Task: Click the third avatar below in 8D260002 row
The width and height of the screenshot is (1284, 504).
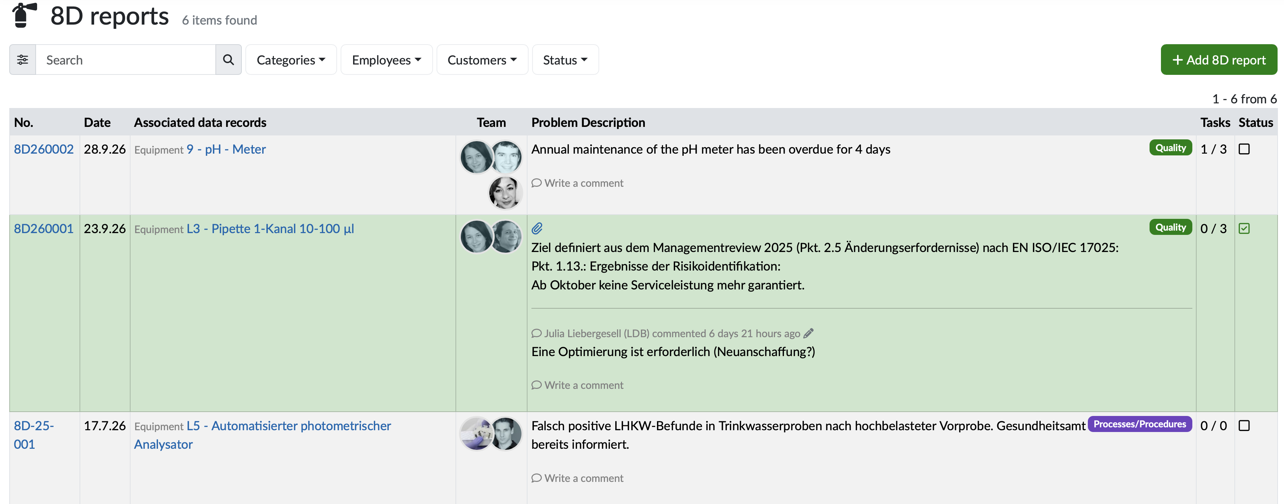Action: point(505,192)
